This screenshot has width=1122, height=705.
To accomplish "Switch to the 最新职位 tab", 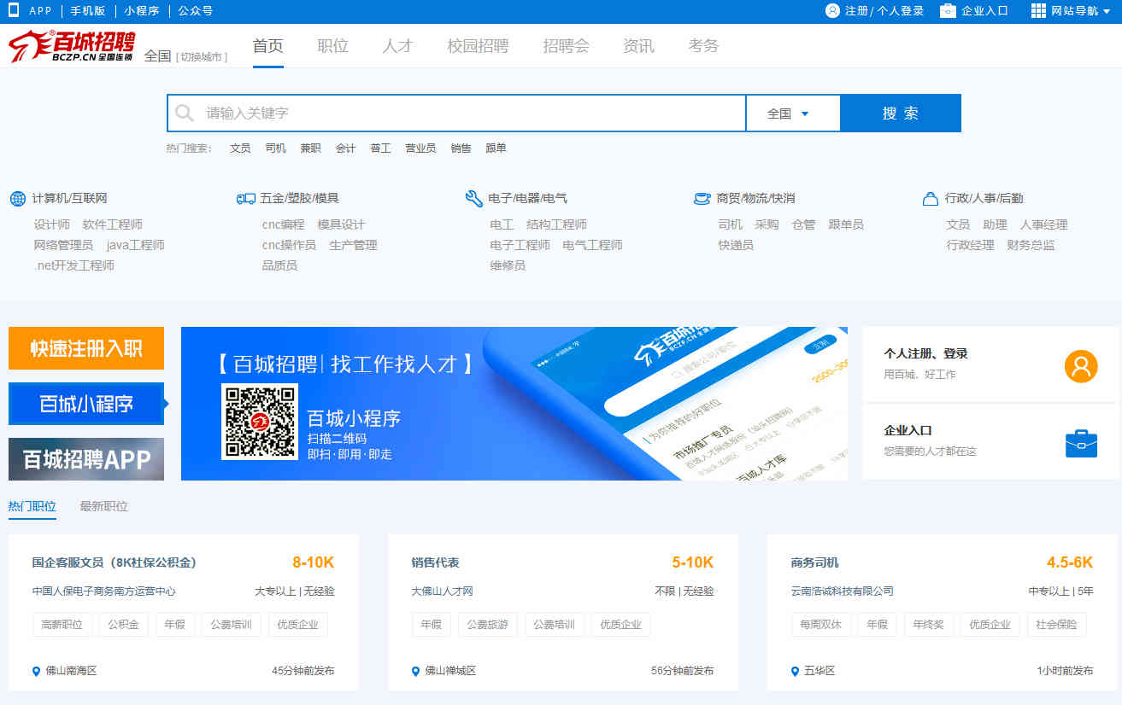I will [x=105, y=506].
